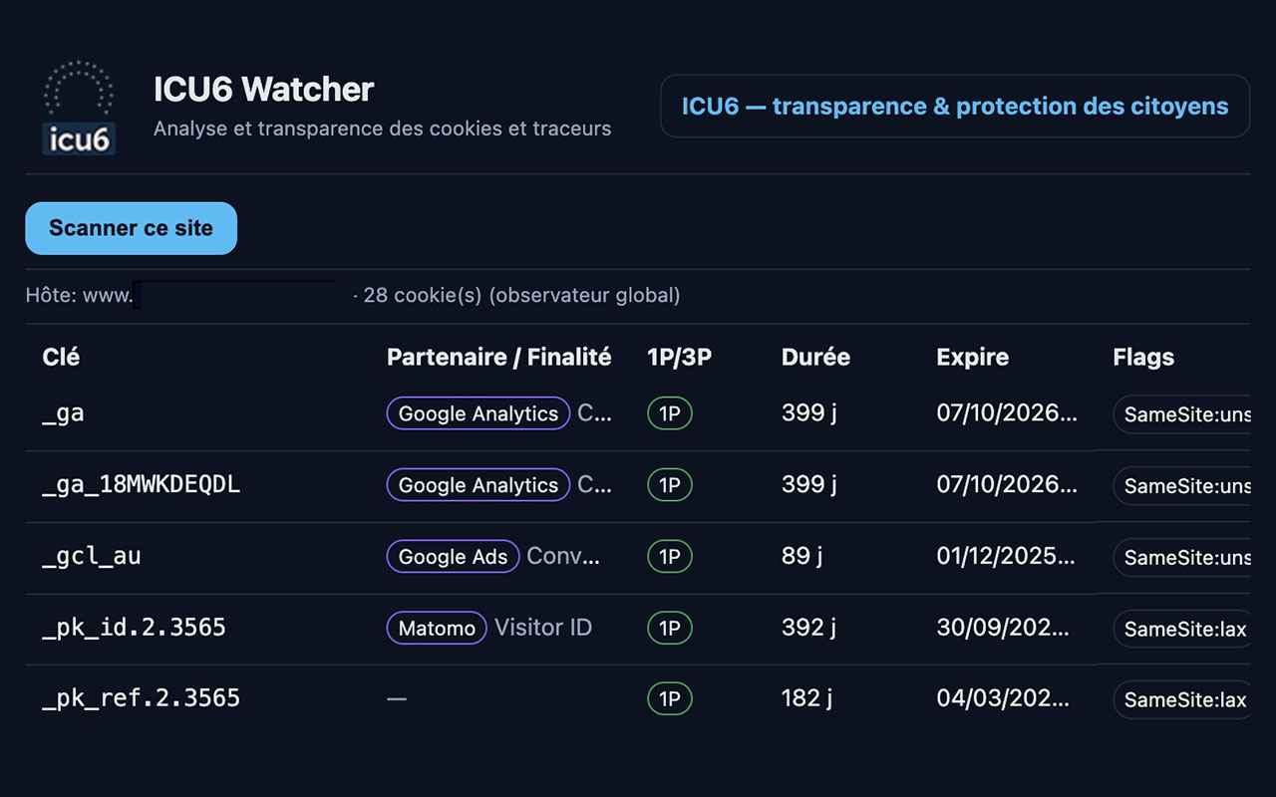Expand the truncated purpose on the _ga row
Image resolution: width=1276 pixels, height=797 pixels.
tap(596, 413)
